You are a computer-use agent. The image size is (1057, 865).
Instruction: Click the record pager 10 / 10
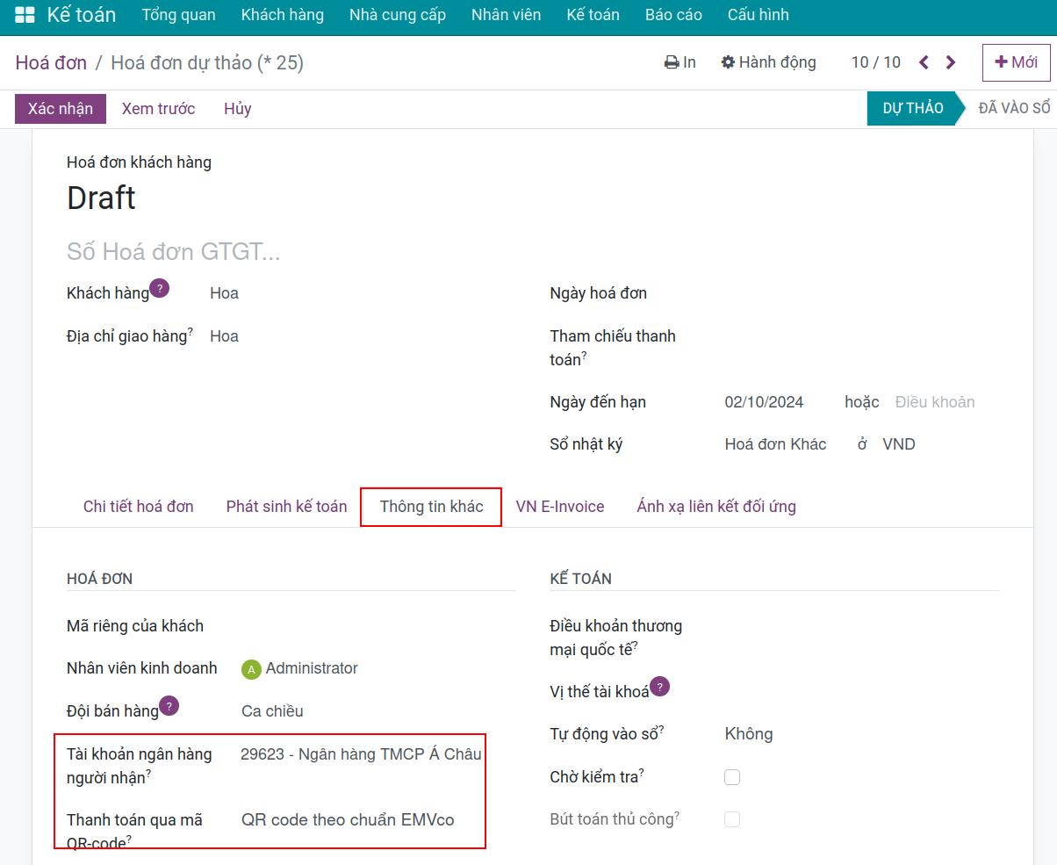point(876,62)
